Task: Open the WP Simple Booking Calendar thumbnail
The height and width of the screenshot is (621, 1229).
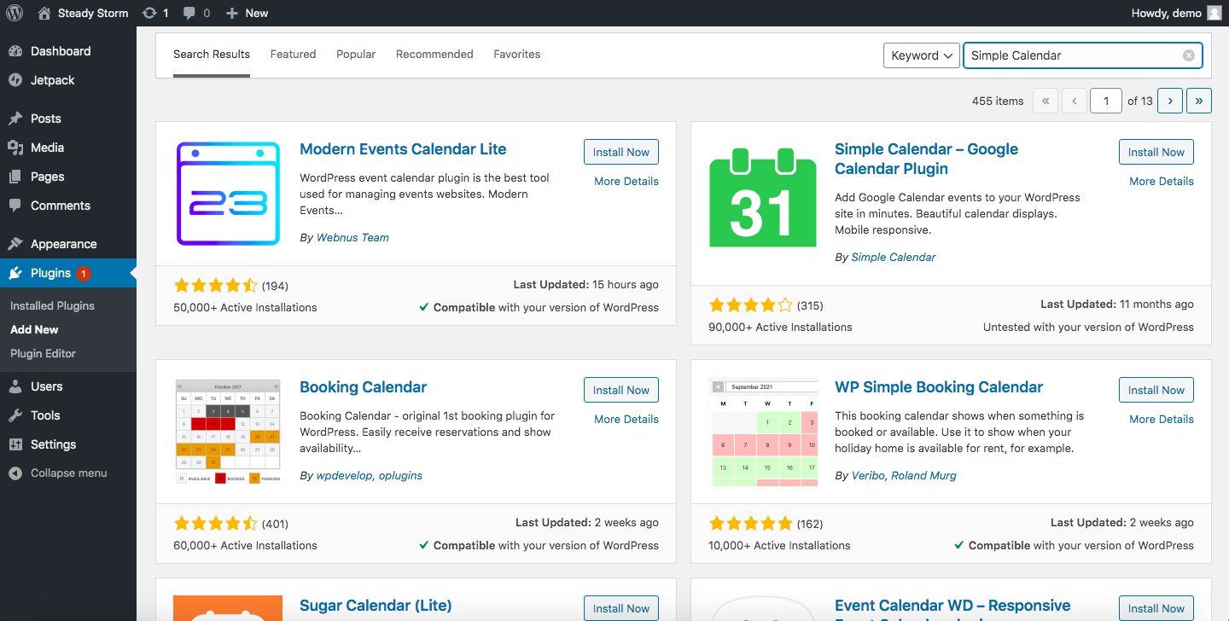Action: coord(763,432)
